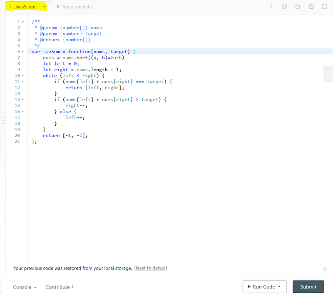Click the left panel resize handle
The image size is (333, 296).
[3, 125]
